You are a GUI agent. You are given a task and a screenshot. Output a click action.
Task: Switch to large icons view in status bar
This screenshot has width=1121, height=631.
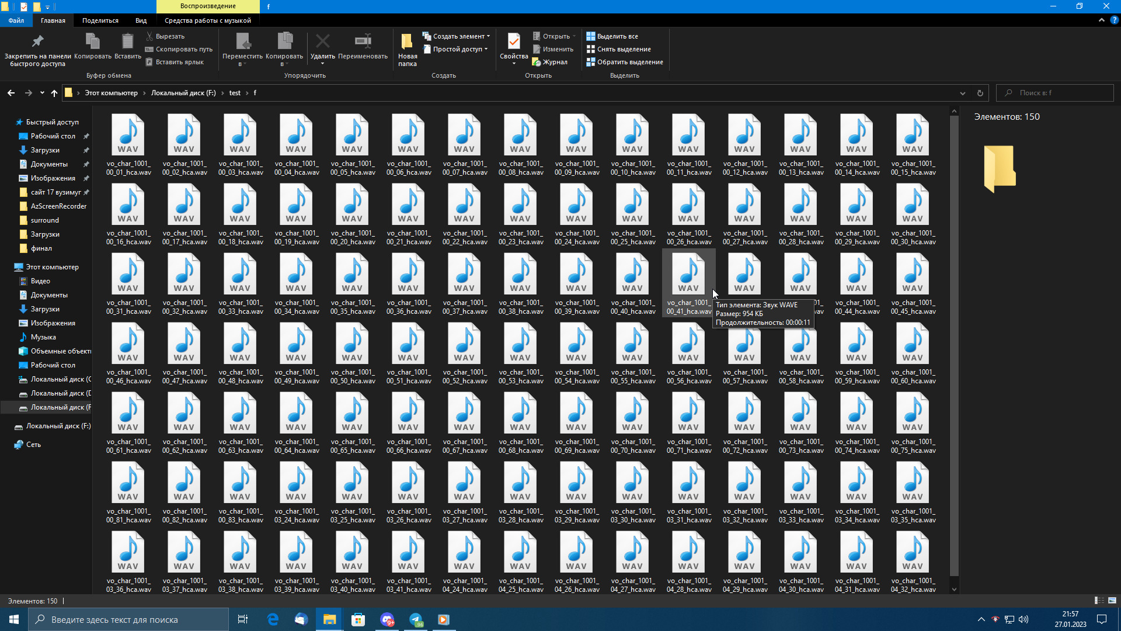1112,601
